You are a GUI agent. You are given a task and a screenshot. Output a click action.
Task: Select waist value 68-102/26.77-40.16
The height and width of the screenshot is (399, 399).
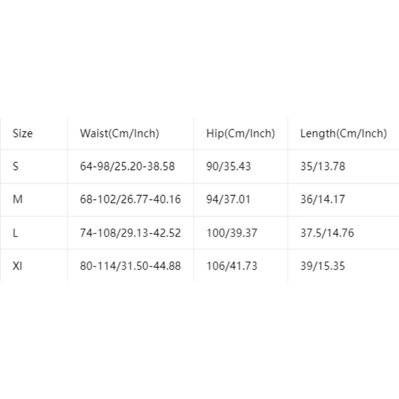coord(130,199)
